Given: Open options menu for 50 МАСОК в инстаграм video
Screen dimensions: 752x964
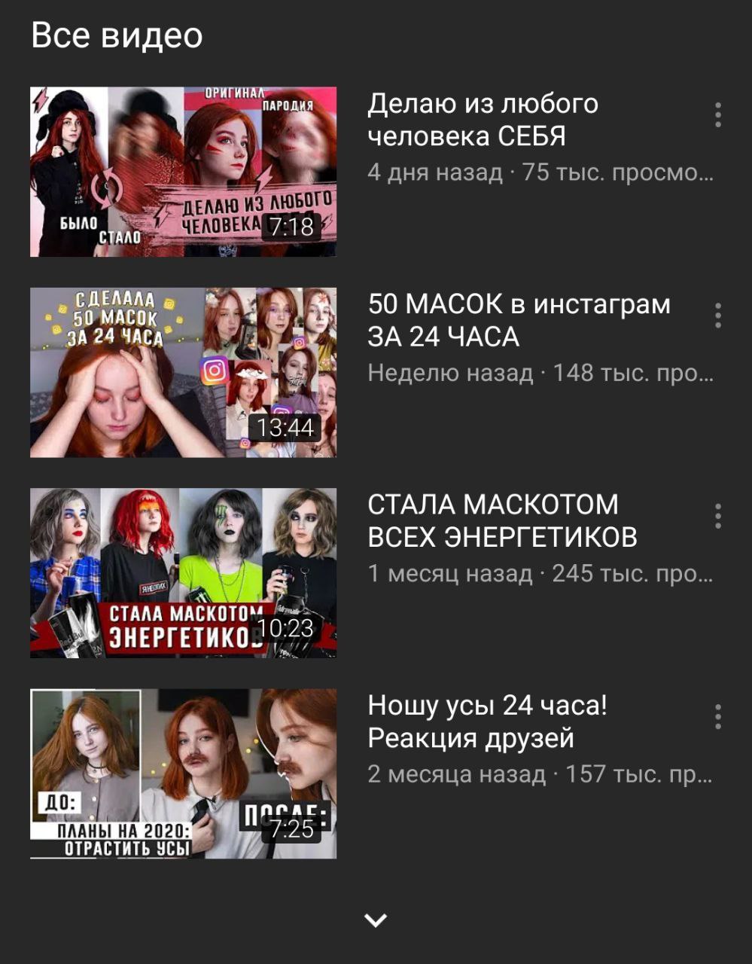Looking at the screenshot, I should (x=717, y=316).
